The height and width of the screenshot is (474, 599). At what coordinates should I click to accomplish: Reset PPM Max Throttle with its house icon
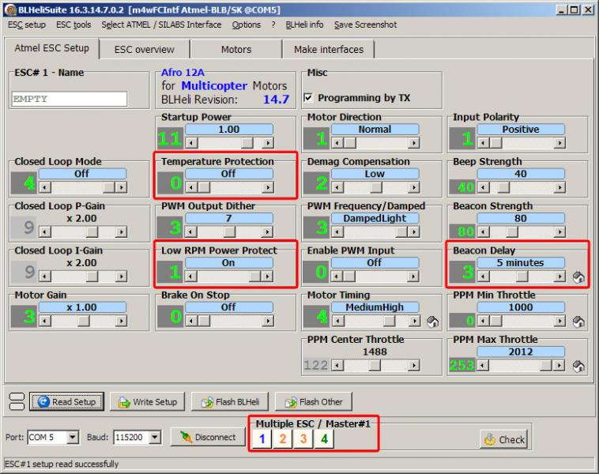point(578,366)
